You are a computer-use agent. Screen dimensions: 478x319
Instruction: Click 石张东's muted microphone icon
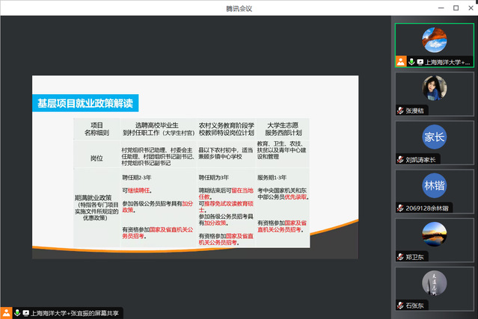401,306
